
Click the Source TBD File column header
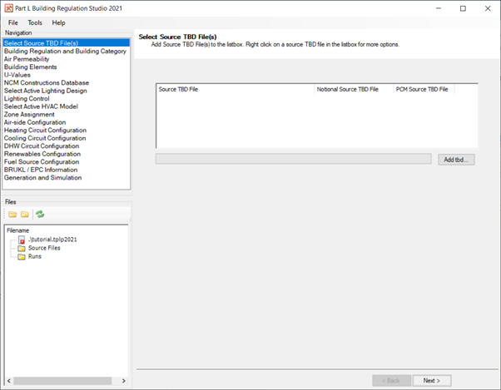click(x=236, y=89)
